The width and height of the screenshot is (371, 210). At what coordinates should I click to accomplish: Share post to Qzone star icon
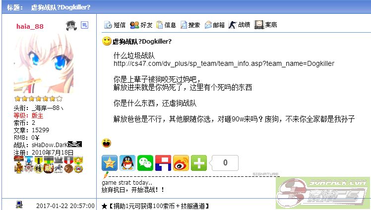click(110, 163)
